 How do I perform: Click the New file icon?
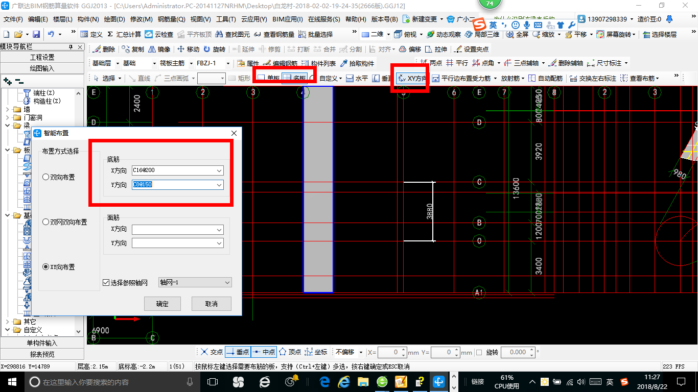pyautogui.click(x=7, y=34)
